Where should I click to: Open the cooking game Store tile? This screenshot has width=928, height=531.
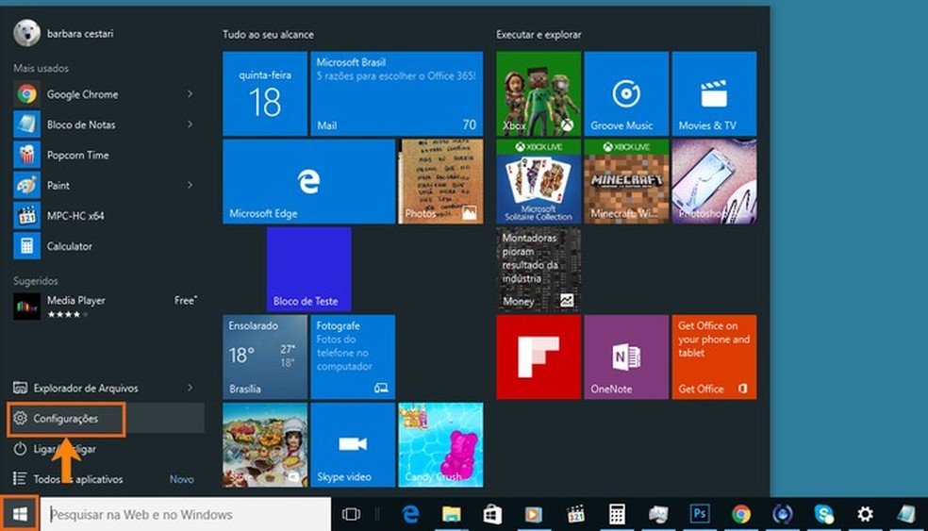pyautogui.click(x=265, y=444)
